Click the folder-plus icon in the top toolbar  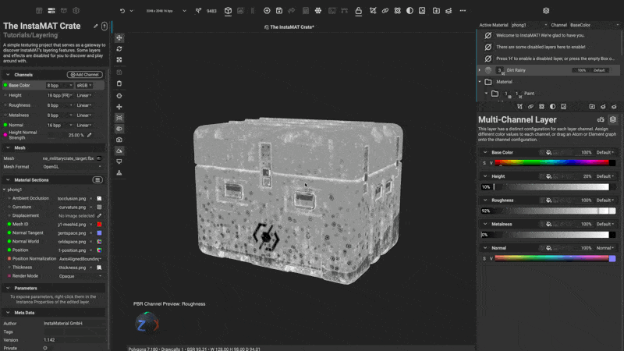[436, 11]
